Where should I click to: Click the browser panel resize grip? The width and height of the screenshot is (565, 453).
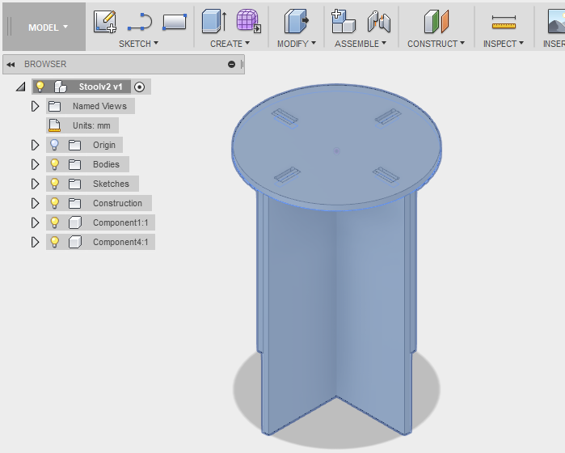[242, 64]
